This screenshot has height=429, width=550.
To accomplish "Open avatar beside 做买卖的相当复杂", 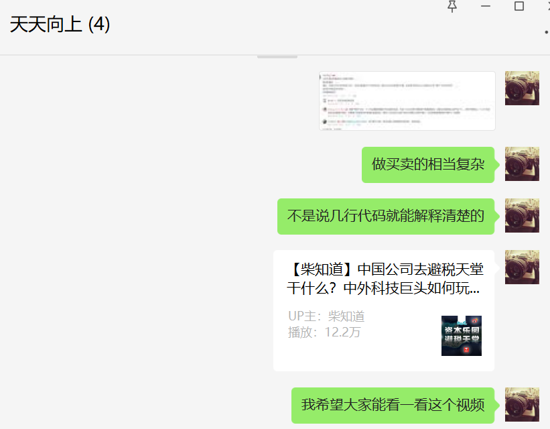I will point(522,164).
